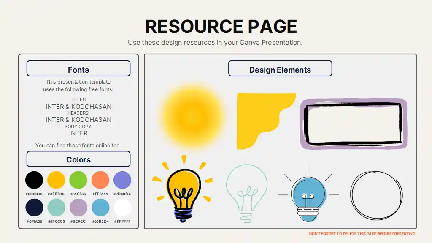The image size is (432, 243).
Task: Select the purple-bordered sketch rectangle frame
Action: [354, 124]
